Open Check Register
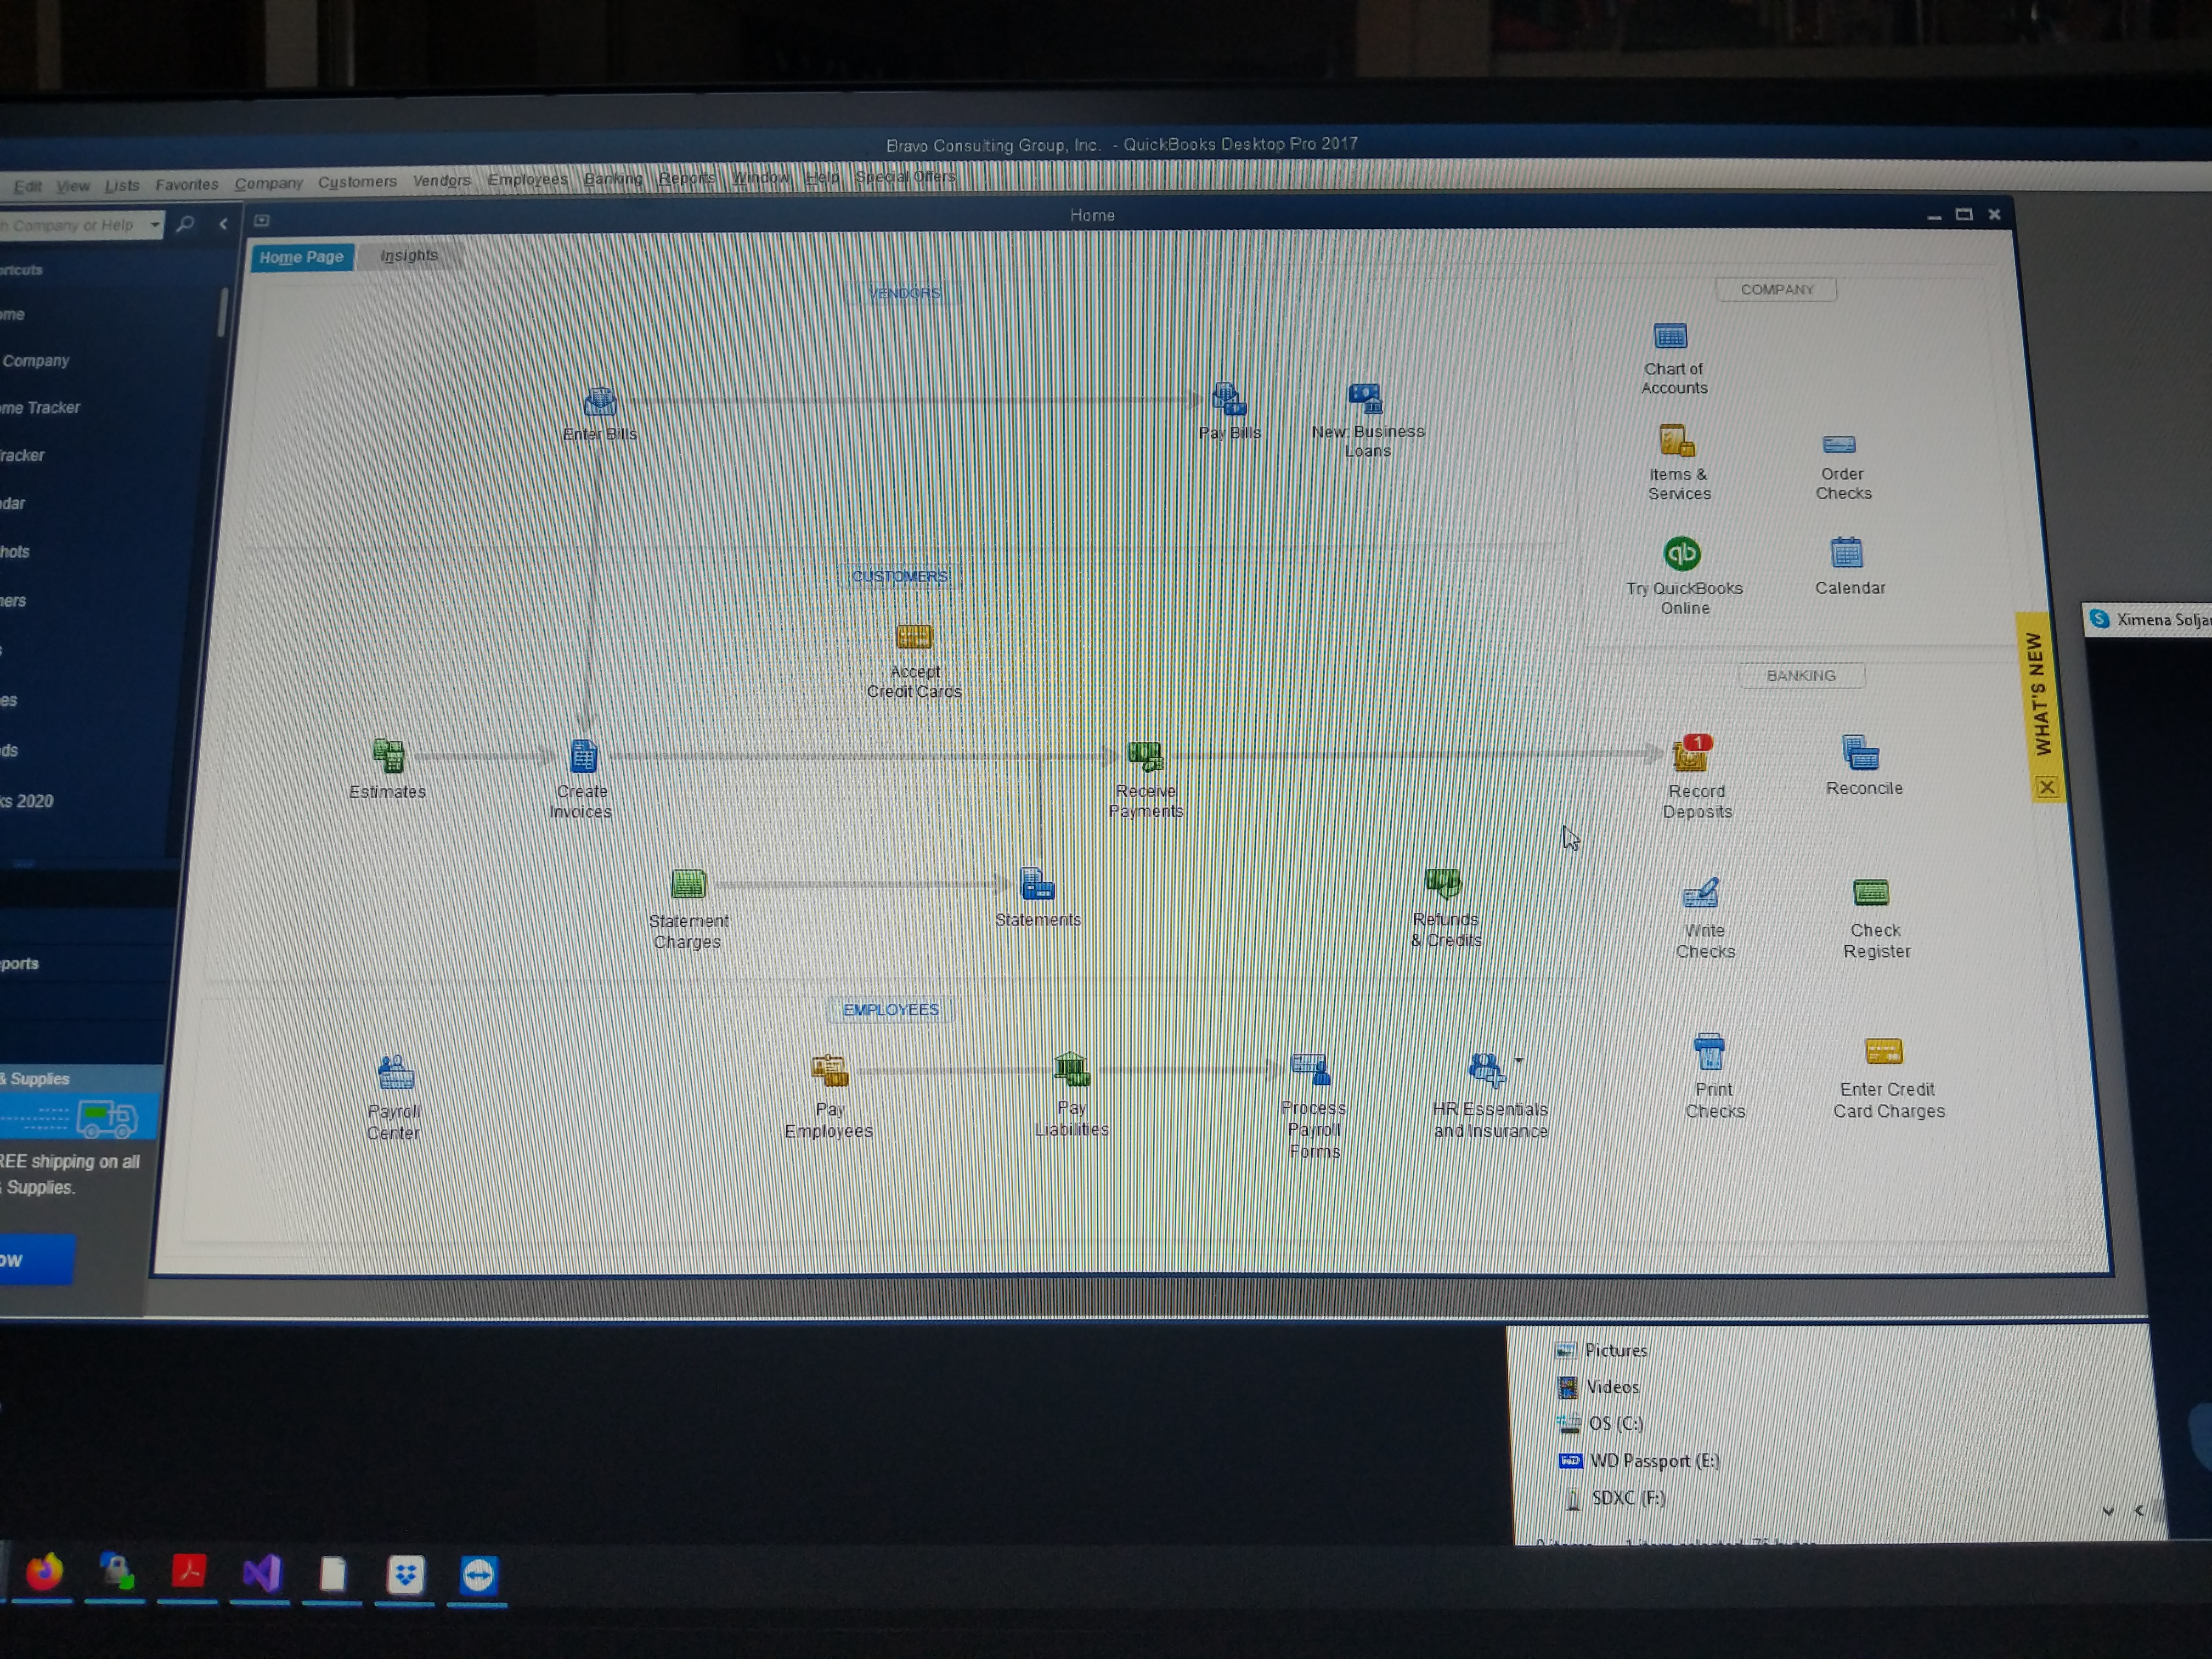Viewport: 2212px width, 1659px height. click(1871, 891)
